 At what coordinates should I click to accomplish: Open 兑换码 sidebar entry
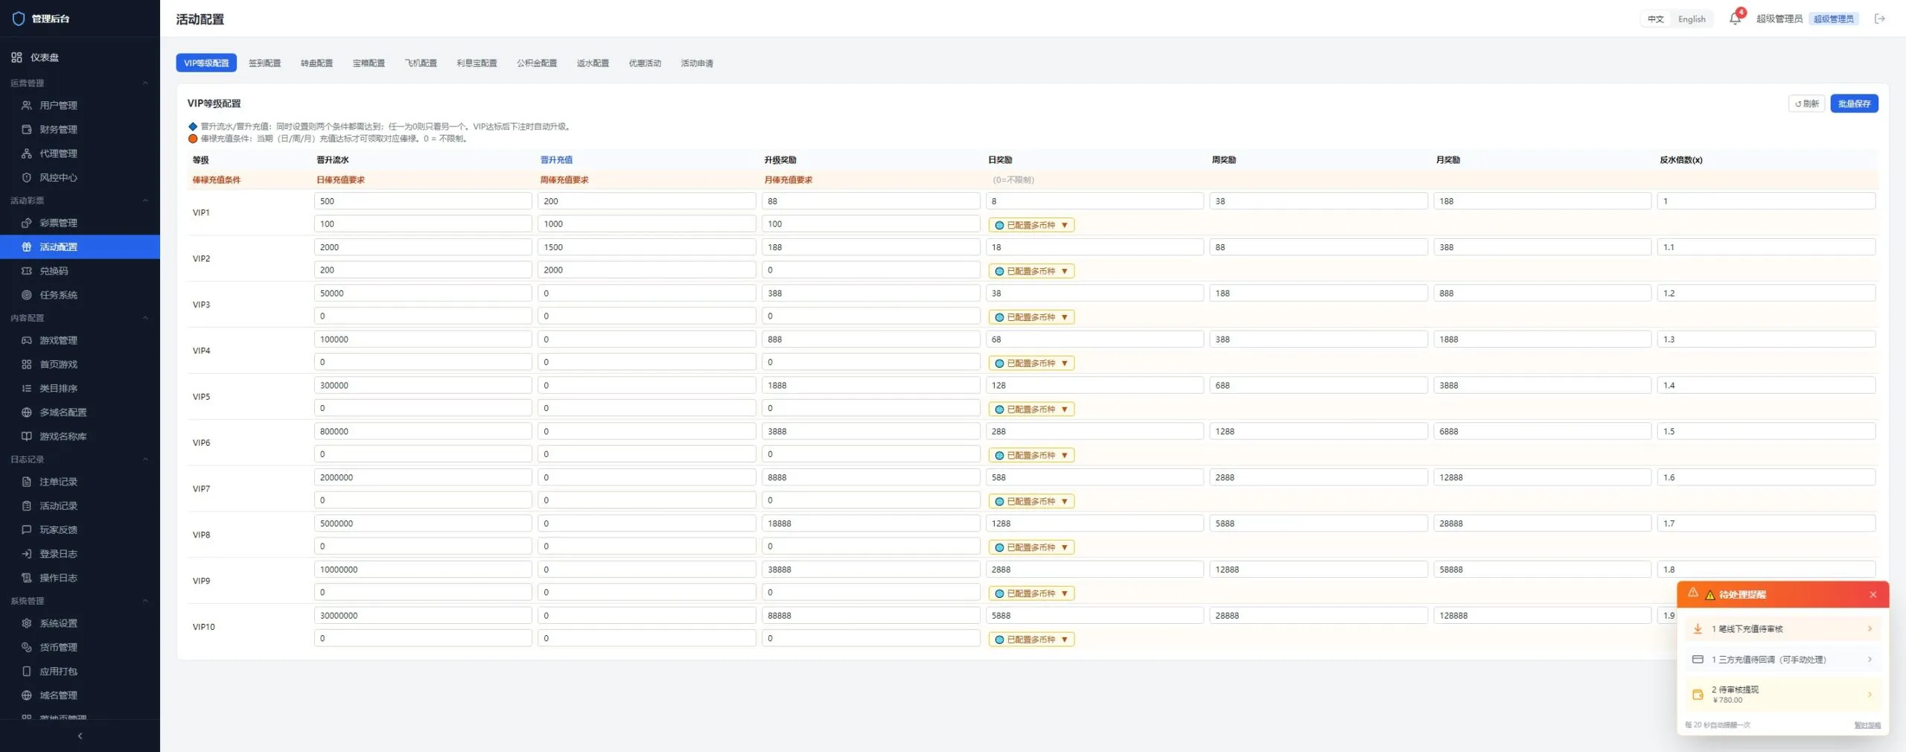click(x=80, y=271)
